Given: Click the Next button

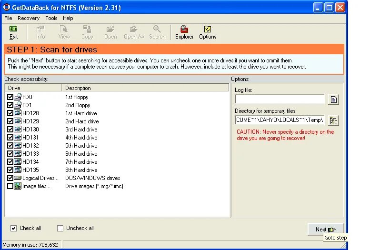Looking at the screenshot, I should coord(326,229).
